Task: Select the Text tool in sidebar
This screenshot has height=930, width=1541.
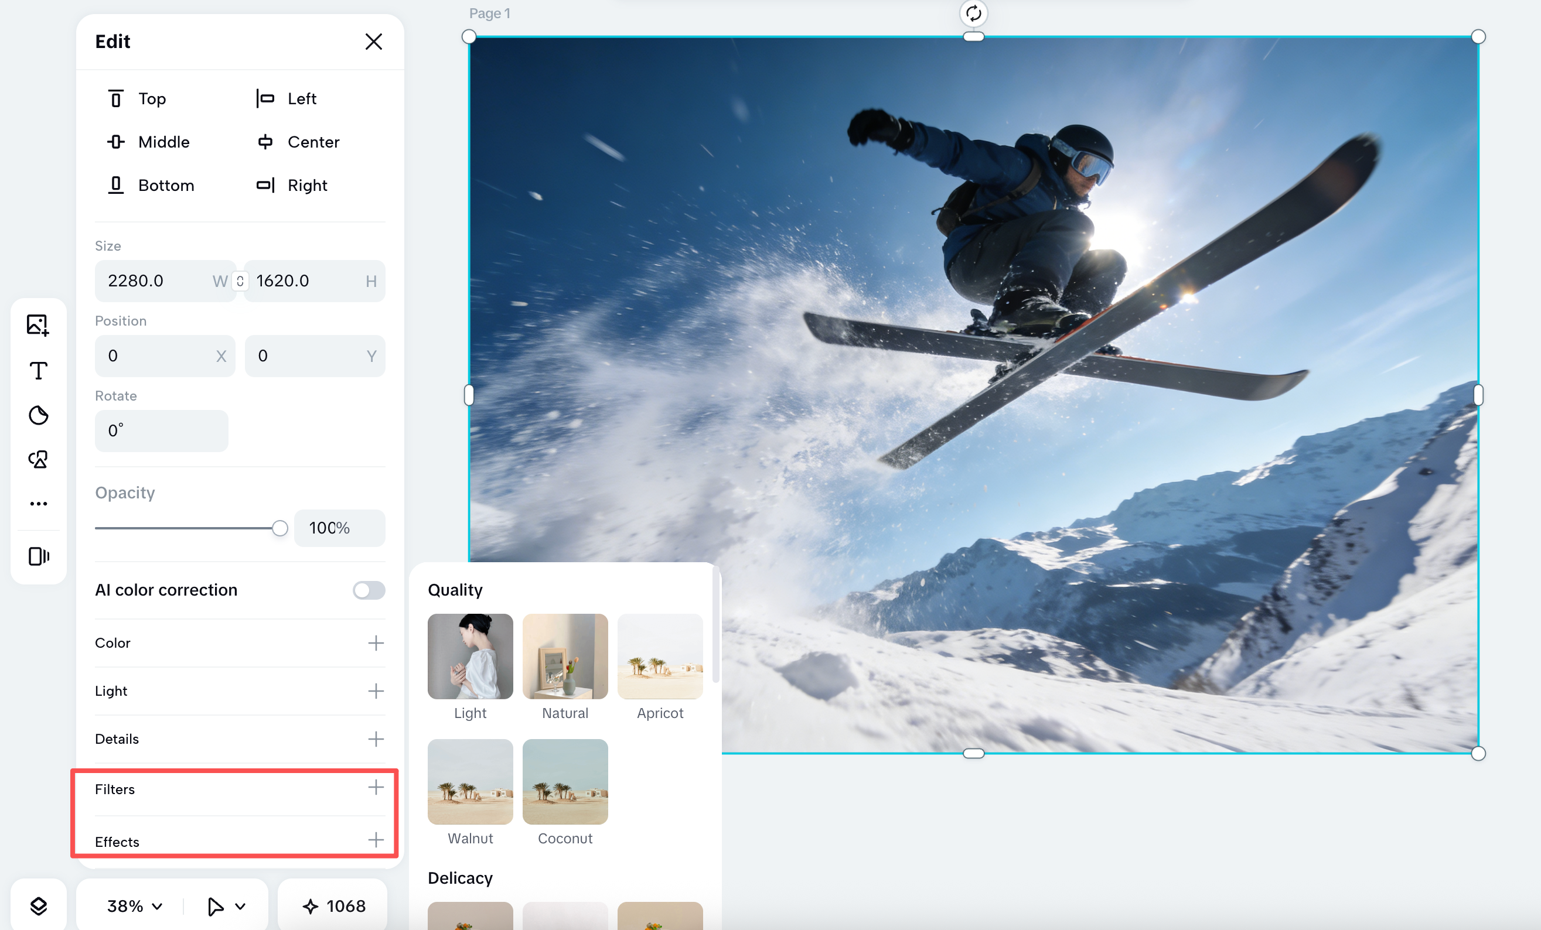Action: (x=38, y=371)
